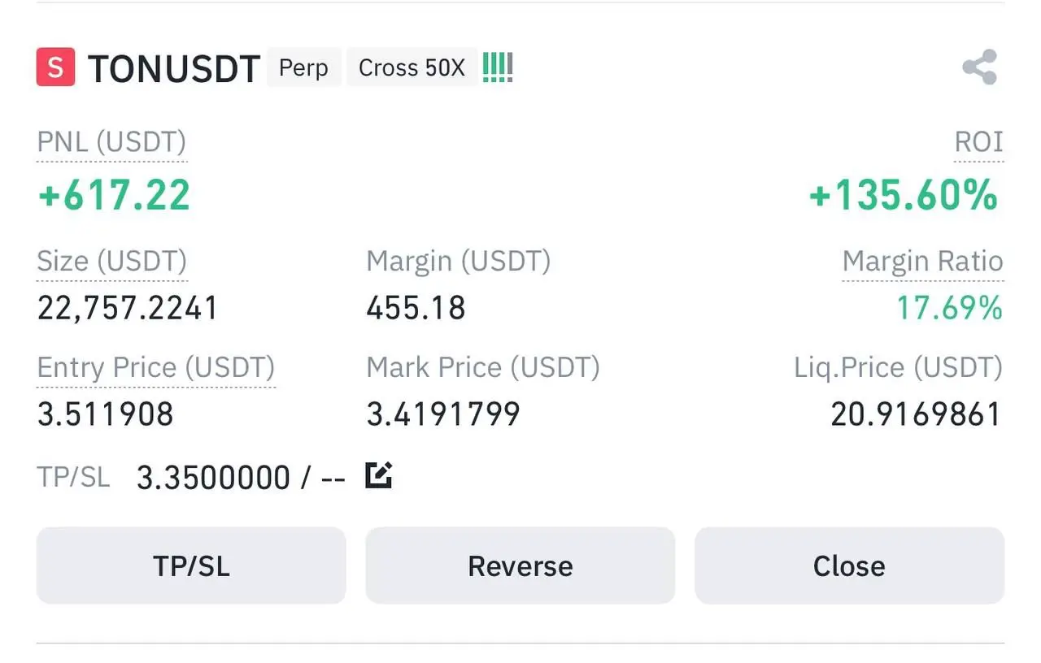
Task: Tap the ROI label
Action: [x=979, y=143]
